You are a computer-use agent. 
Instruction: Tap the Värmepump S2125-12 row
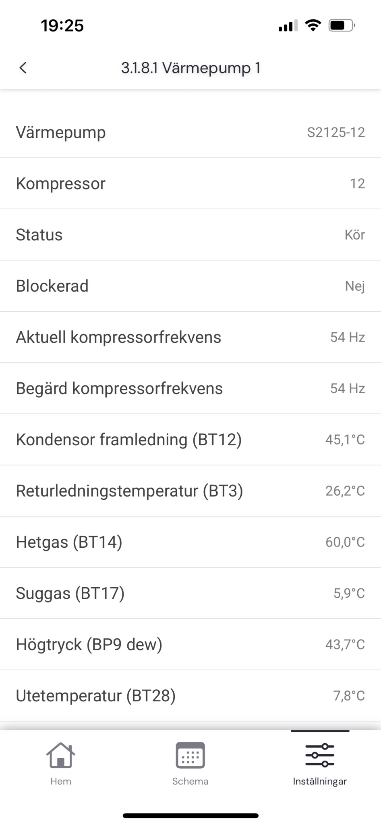(x=190, y=132)
